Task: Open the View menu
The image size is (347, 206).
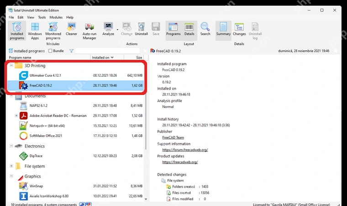Action: coord(31,17)
